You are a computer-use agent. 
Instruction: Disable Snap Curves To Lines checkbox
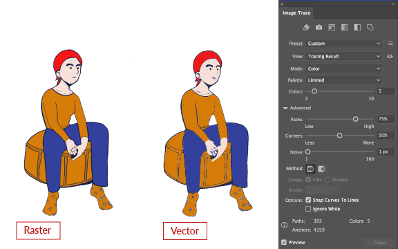click(x=308, y=200)
